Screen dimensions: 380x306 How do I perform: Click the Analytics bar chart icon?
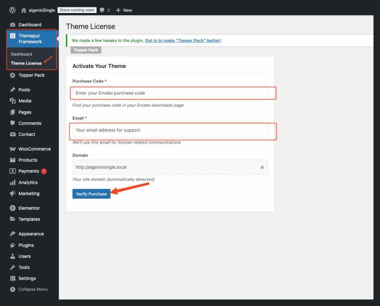(x=13, y=182)
